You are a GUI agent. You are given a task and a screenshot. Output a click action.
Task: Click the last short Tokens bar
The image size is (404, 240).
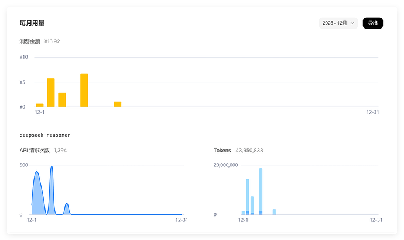[x=274, y=212]
